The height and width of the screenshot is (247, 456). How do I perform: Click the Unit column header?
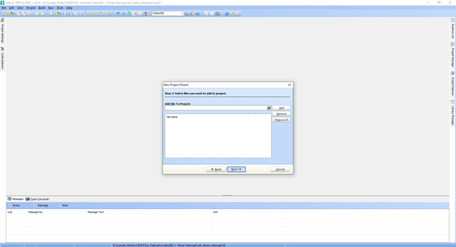[247, 212]
